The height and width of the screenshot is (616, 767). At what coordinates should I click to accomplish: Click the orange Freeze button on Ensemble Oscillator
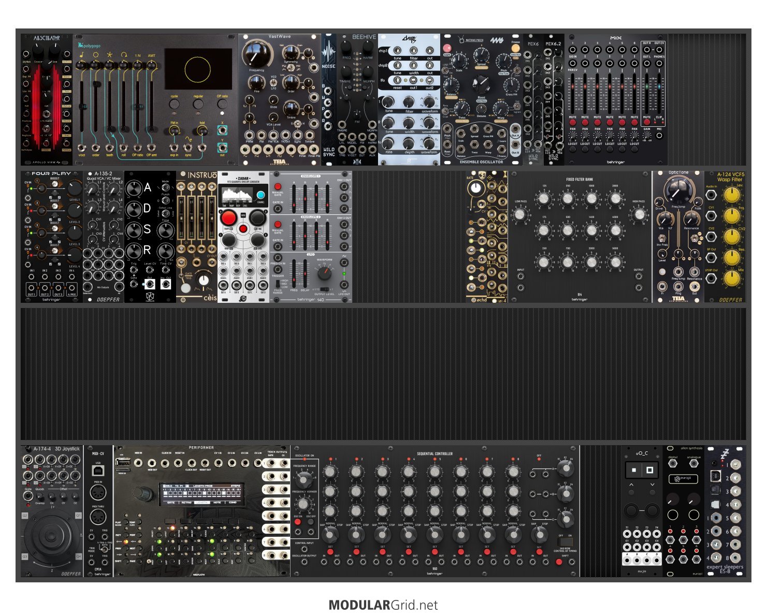pos(515,48)
